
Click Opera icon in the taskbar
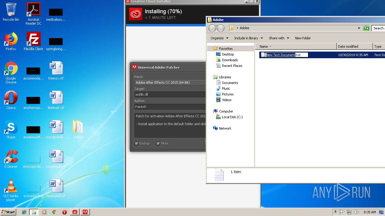(64, 212)
